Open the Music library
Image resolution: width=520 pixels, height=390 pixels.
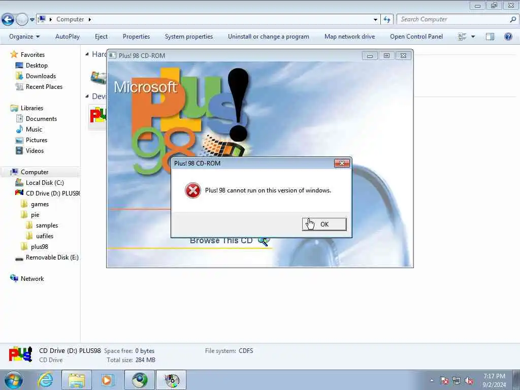click(x=34, y=129)
